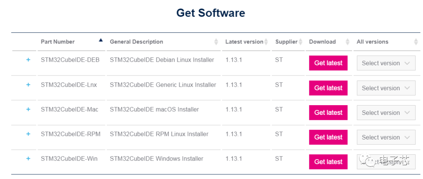Expand the STM32CubeIDE-Lnx row plus icon
The width and height of the screenshot is (423, 179).
(28, 85)
